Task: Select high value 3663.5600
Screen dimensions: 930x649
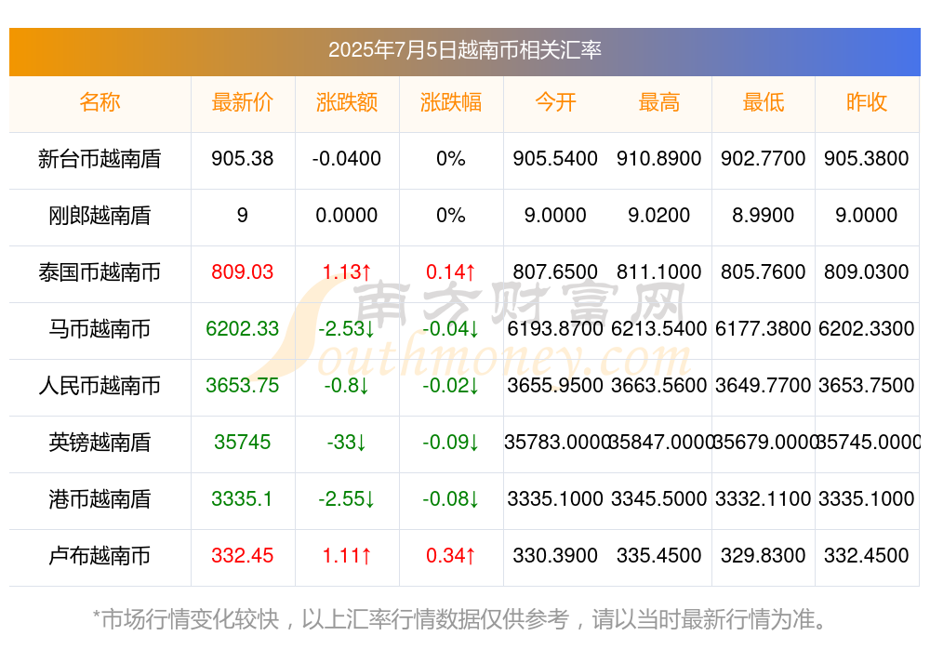Action: 659,386
